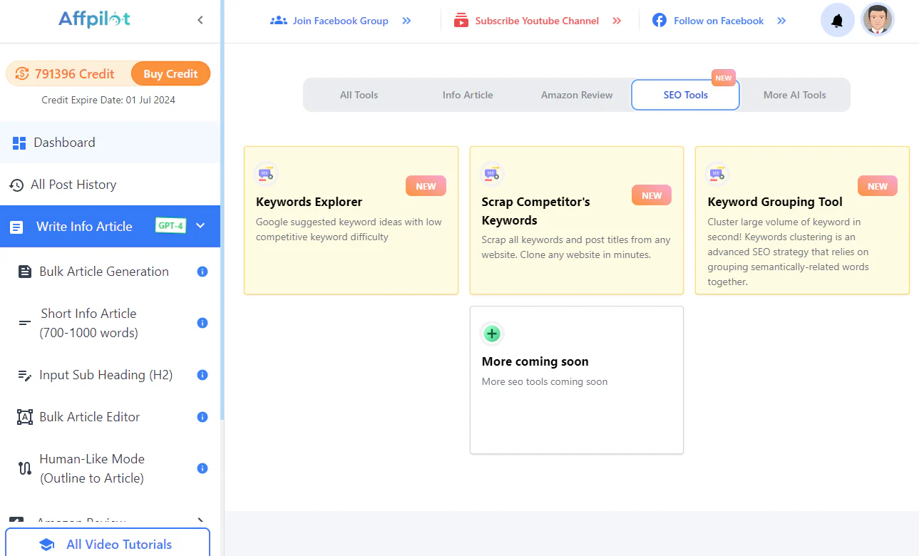Click Subscribe Youtube Channel link
919x556 pixels.
tap(537, 21)
